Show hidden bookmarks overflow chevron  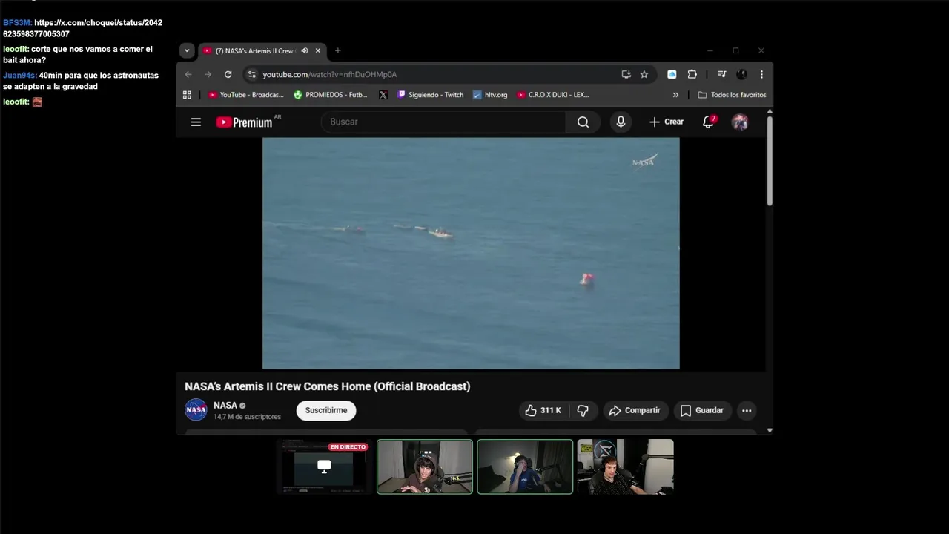pos(675,95)
